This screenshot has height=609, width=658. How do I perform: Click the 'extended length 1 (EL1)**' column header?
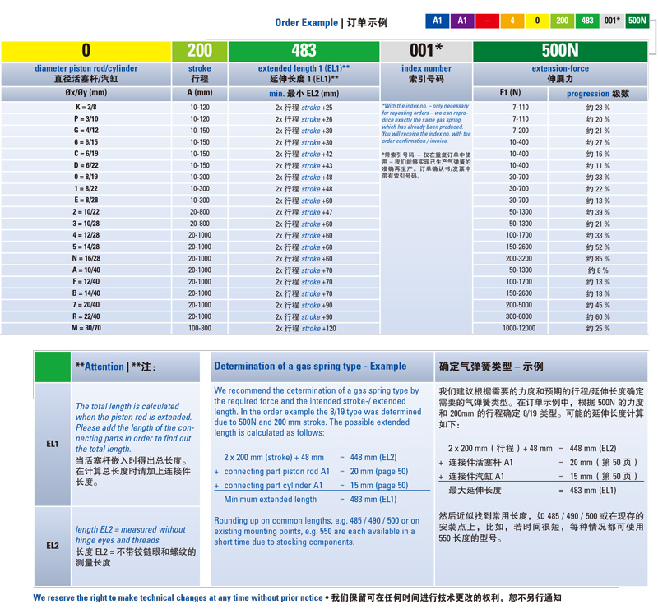304,74
